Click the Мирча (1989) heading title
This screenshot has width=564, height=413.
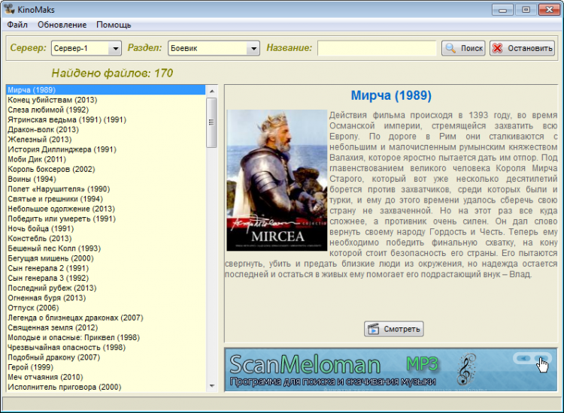391,95
